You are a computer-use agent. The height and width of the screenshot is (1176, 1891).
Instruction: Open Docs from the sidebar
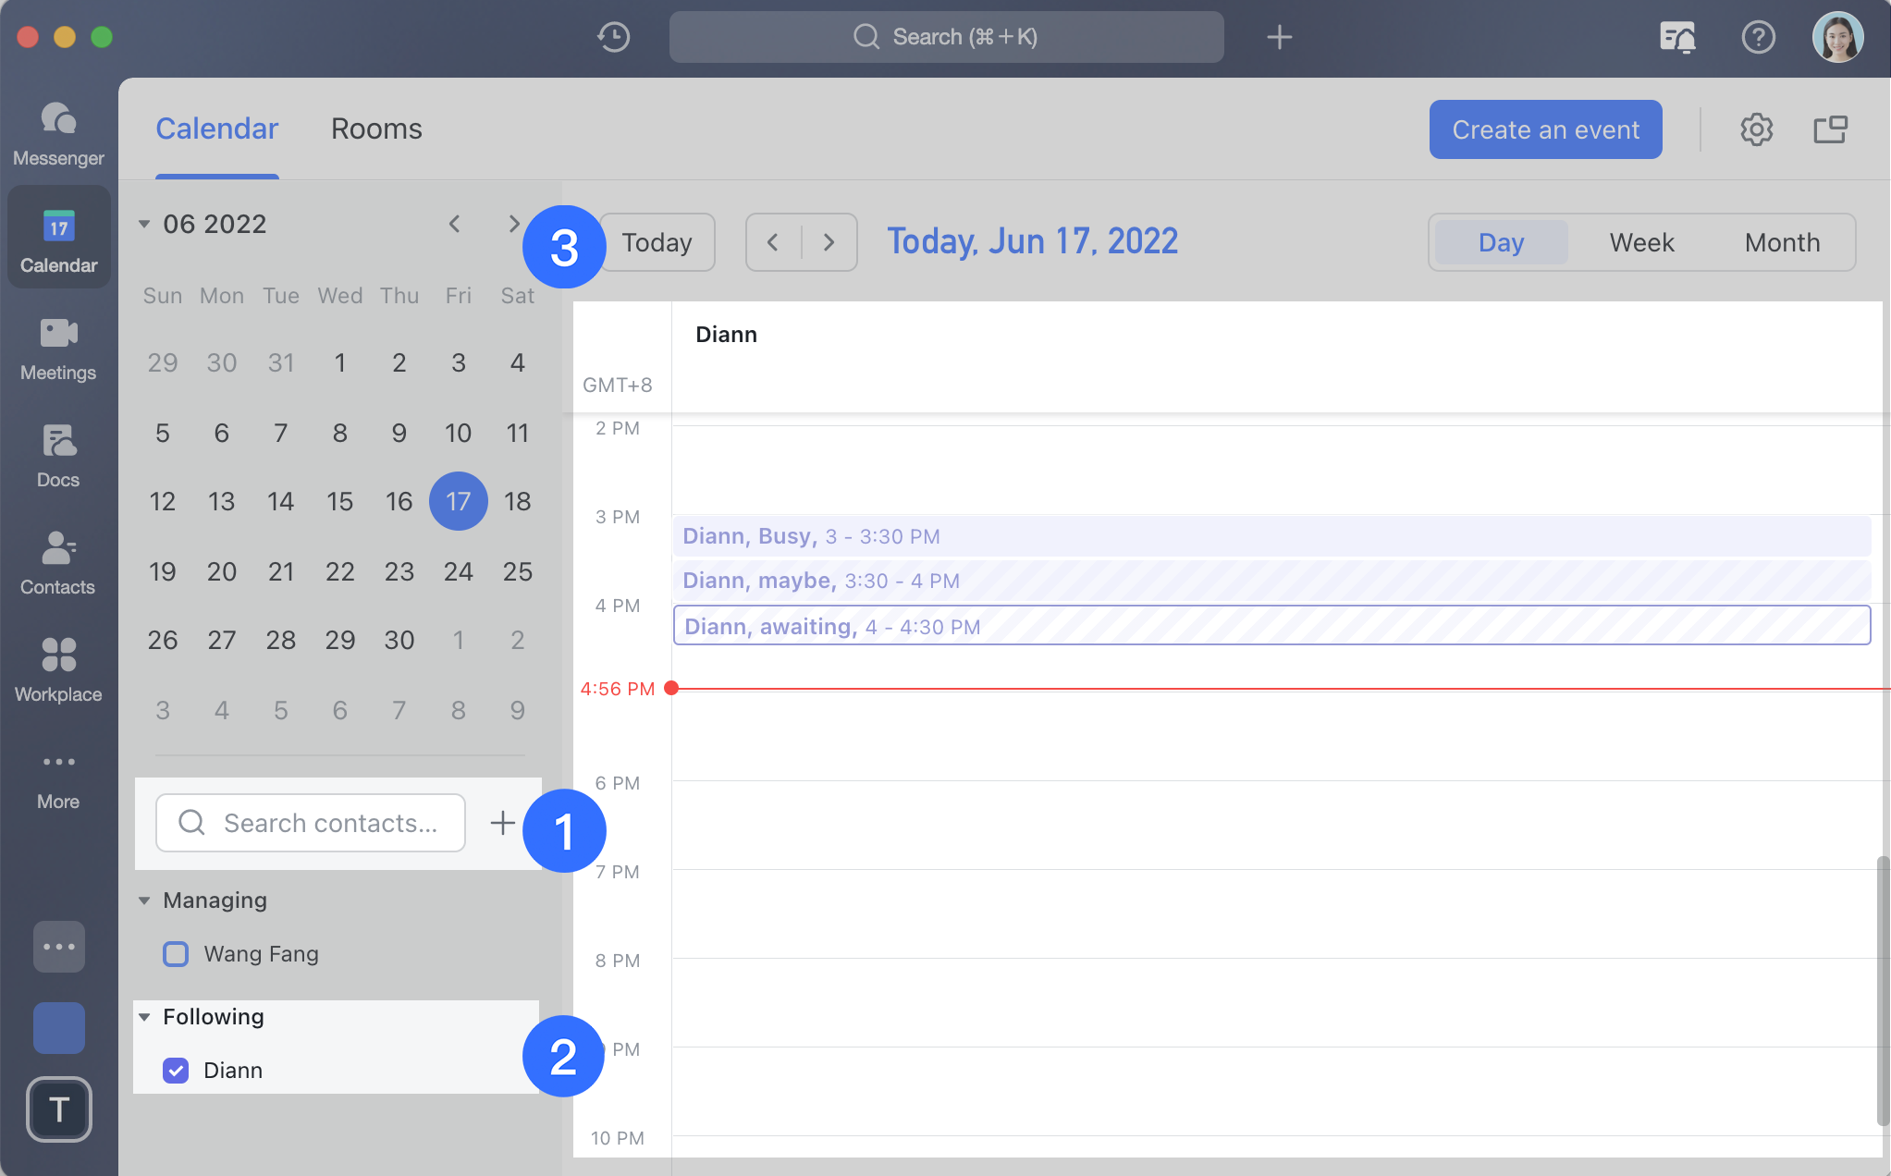pos(57,453)
